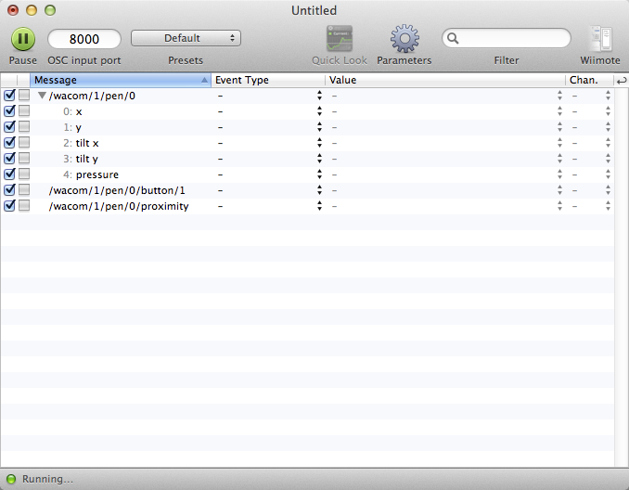Click the gray square beside tilt x row
Viewport: 629px width, 490px height.
tap(24, 143)
